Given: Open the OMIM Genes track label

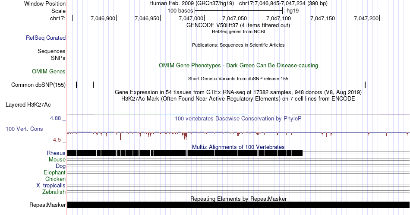Looking at the screenshot, I should (x=49, y=71).
